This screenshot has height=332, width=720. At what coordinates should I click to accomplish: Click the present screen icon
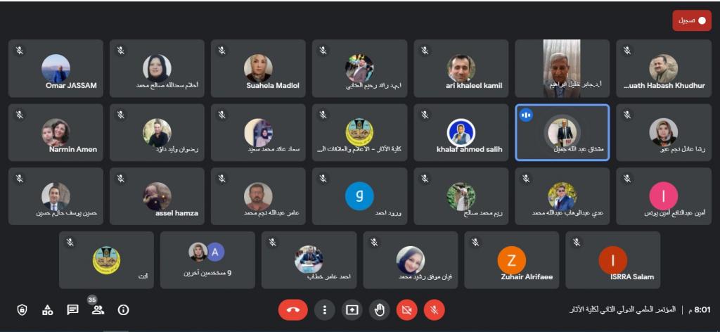click(352, 310)
